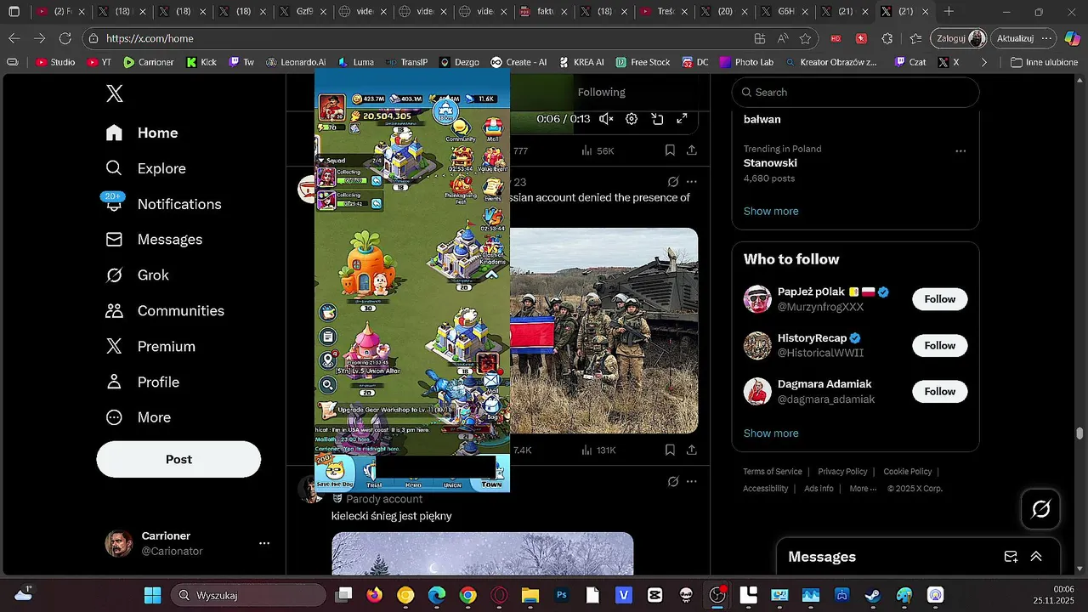The image size is (1088, 612).
Task: Open Grok icon on Parody account post
Action: [x=673, y=481]
